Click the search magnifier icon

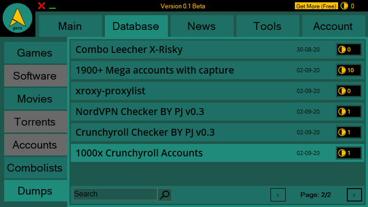click(164, 194)
